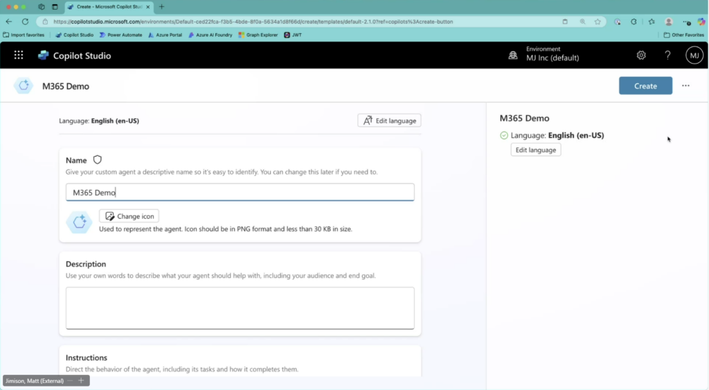Click the green check beside Language
This screenshot has width=709, height=390.
[x=504, y=135]
